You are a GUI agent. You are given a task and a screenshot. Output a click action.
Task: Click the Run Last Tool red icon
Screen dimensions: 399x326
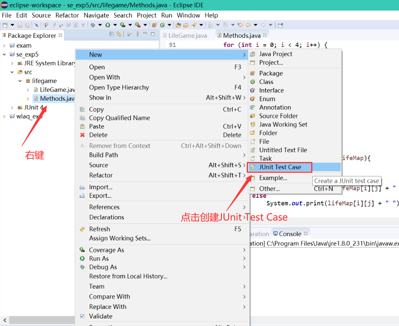click(138, 25)
